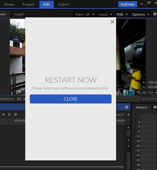Click the upper track scroll down arrow
This screenshot has width=157, height=170.
[128, 140]
